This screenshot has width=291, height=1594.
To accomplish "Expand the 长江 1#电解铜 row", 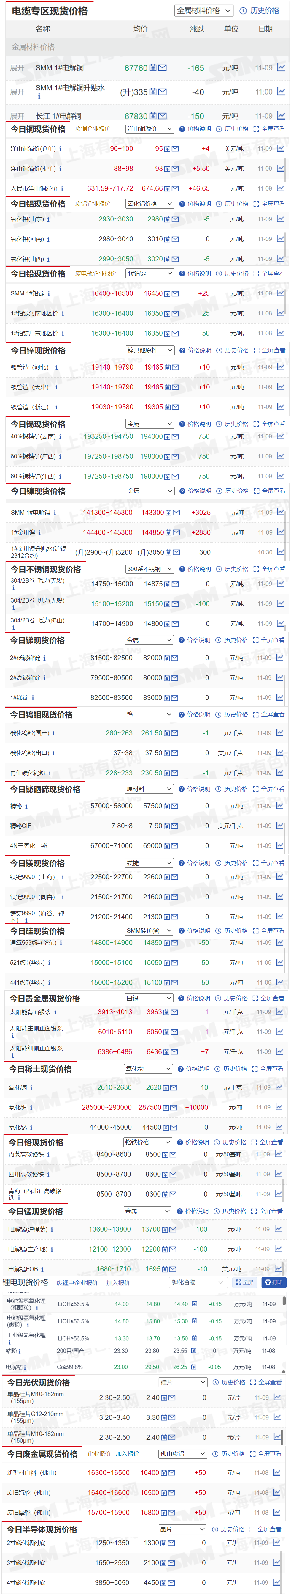I will [x=17, y=116].
